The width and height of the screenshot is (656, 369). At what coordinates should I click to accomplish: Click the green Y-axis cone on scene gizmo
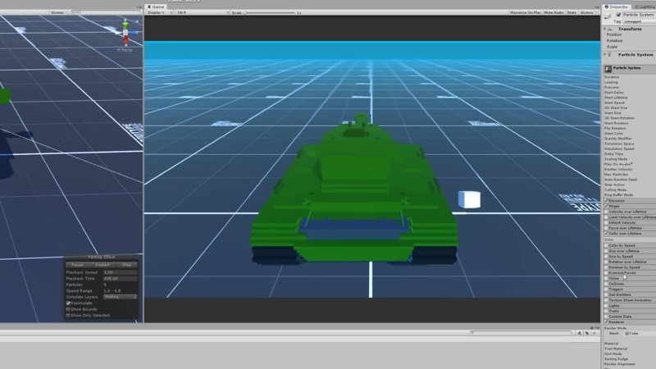(125, 25)
